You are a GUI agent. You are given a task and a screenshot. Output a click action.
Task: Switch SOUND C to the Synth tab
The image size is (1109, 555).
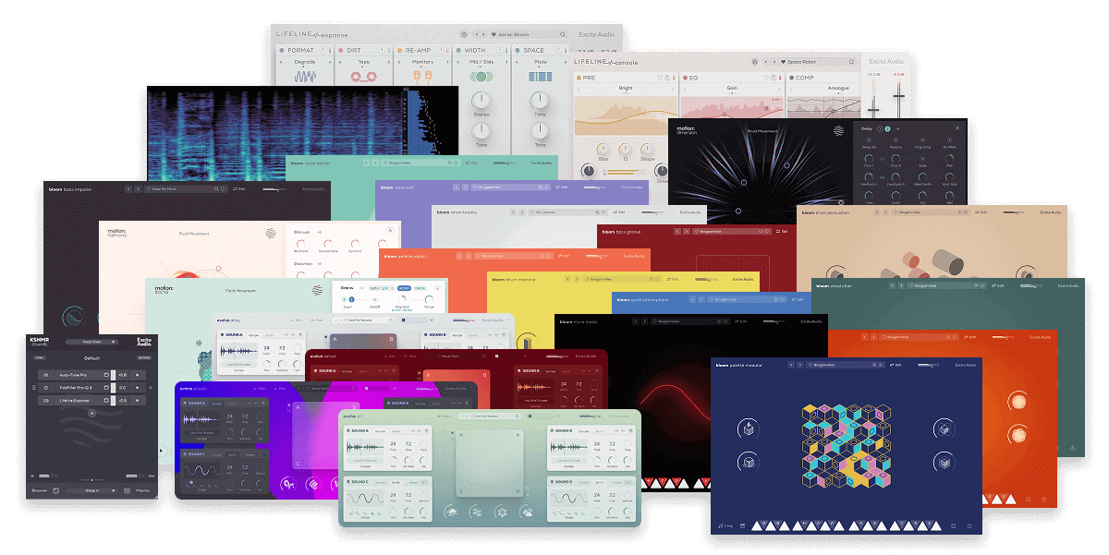tap(396, 482)
